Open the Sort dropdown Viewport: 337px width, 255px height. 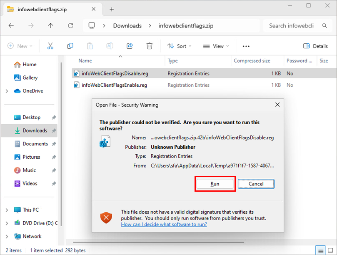[179, 46]
